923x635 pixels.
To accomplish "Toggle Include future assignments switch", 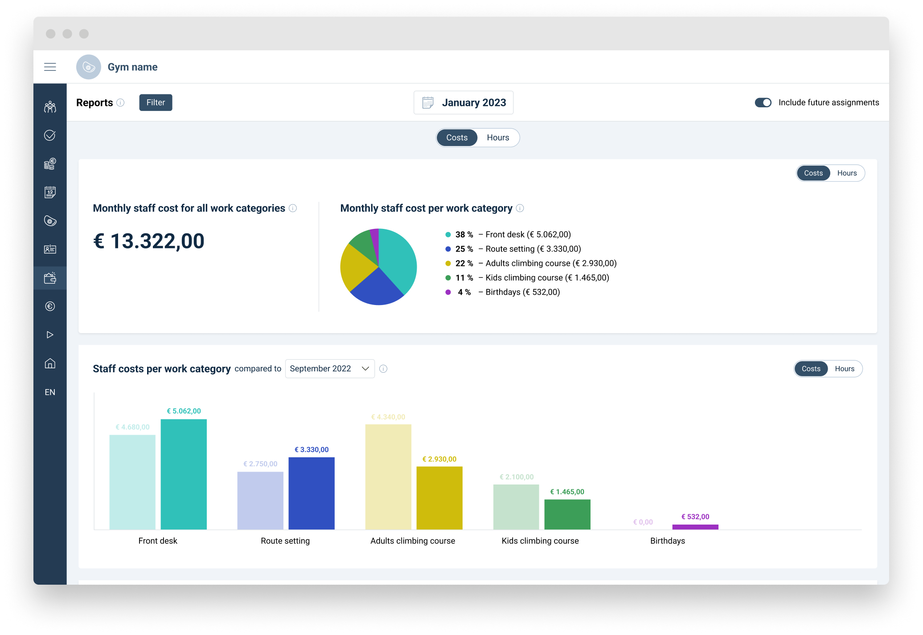I will 763,102.
